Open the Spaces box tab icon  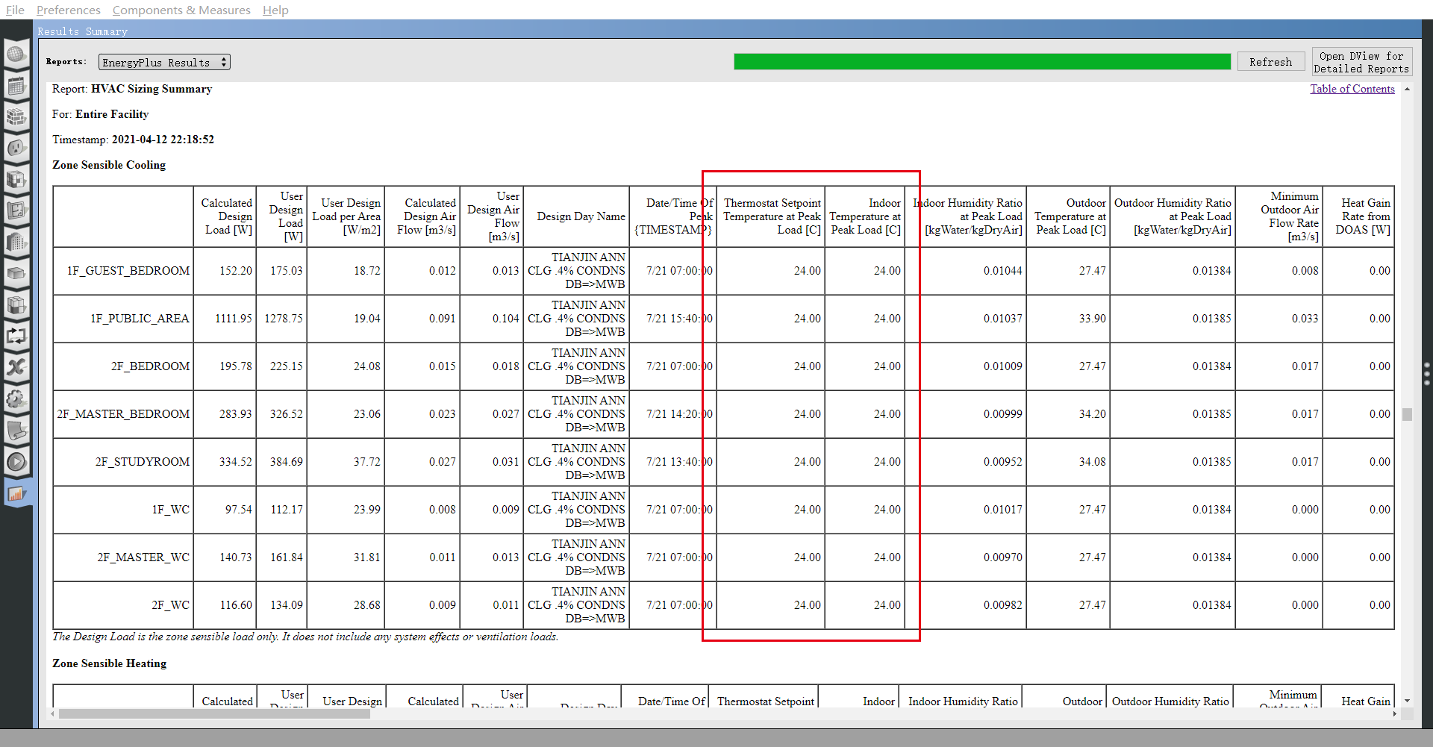click(16, 274)
